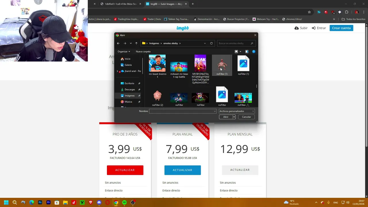Click the Nombre filename input field
Viewport: 368px width, 207px height.
coord(181,111)
